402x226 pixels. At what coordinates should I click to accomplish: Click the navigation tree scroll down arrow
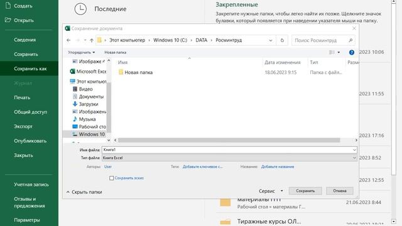tap(109, 140)
